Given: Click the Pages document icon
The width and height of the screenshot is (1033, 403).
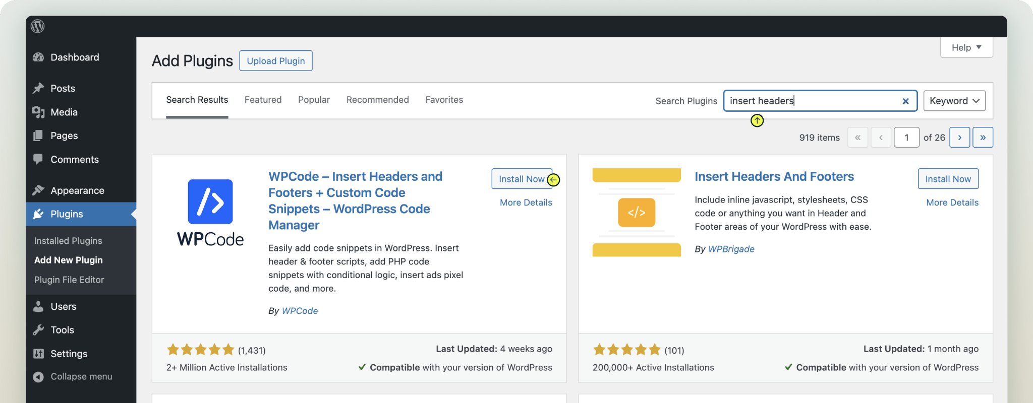Looking at the screenshot, I should click(38, 136).
